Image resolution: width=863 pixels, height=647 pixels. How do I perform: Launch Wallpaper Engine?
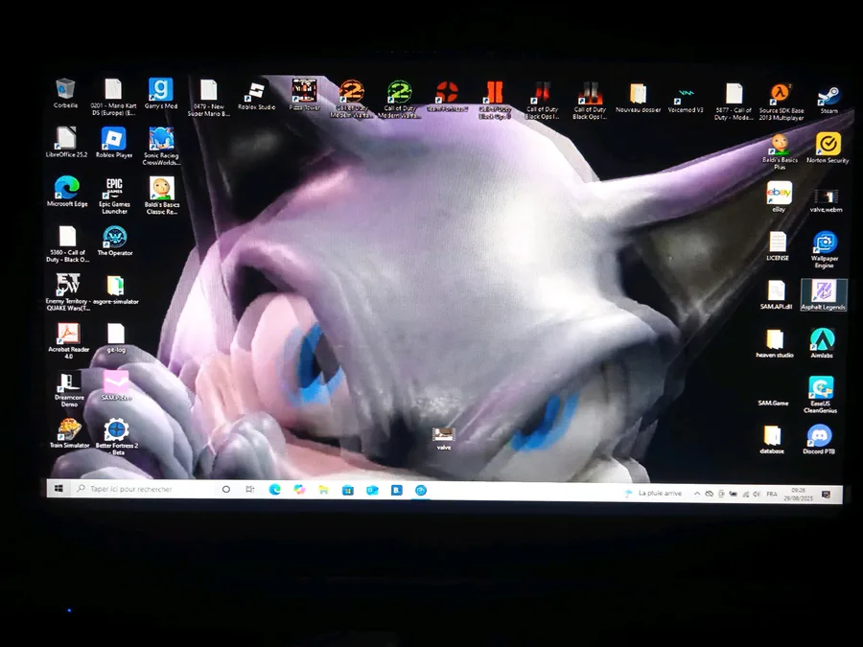point(825,249)
